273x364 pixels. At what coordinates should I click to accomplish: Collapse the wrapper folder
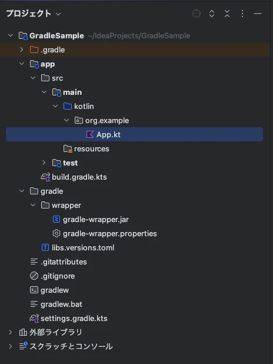click(x=33, y=205)
